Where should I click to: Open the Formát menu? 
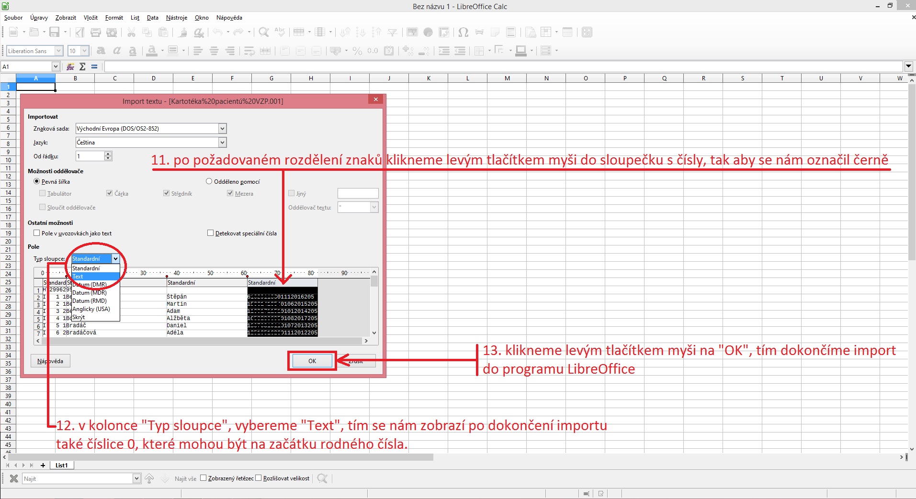coord(114,18)
